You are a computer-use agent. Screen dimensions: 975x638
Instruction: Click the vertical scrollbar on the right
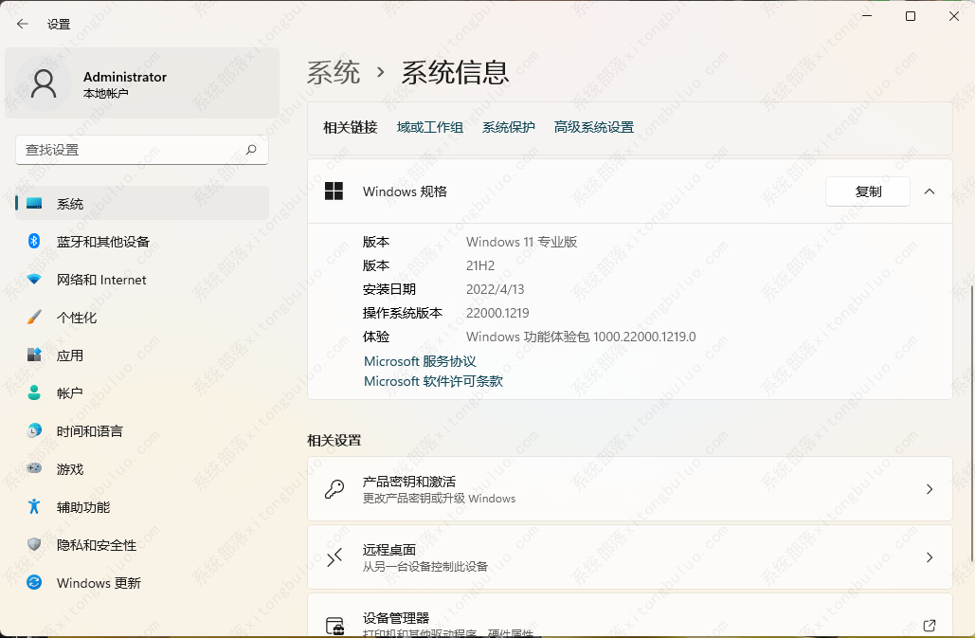click(970, 417)
